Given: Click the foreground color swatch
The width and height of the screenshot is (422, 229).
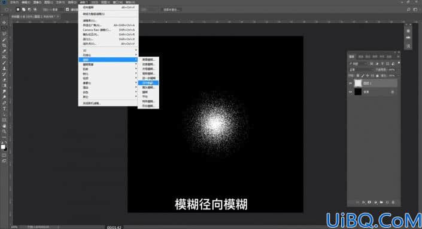Looking at the screenshot, I should pos(3,147).
